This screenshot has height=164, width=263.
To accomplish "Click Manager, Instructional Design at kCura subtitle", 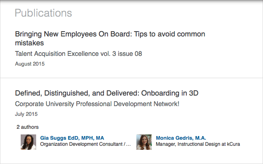I will [198, 144].
